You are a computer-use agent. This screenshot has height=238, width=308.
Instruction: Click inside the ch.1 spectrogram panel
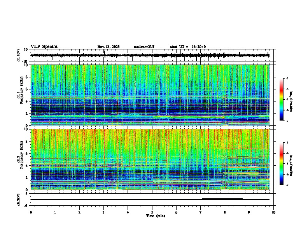150,95
